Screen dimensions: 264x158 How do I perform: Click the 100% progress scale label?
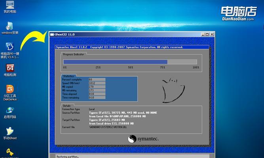[196, 68]
